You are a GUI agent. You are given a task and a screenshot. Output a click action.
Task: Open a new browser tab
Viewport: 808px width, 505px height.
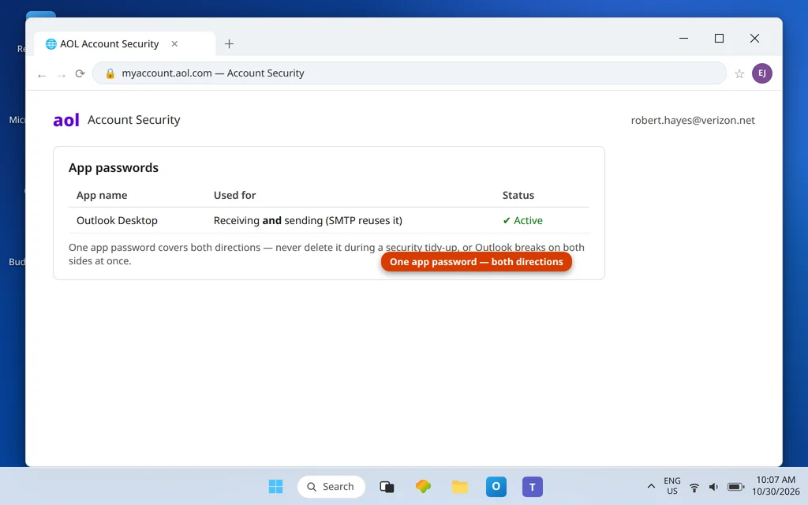[230, 44]
